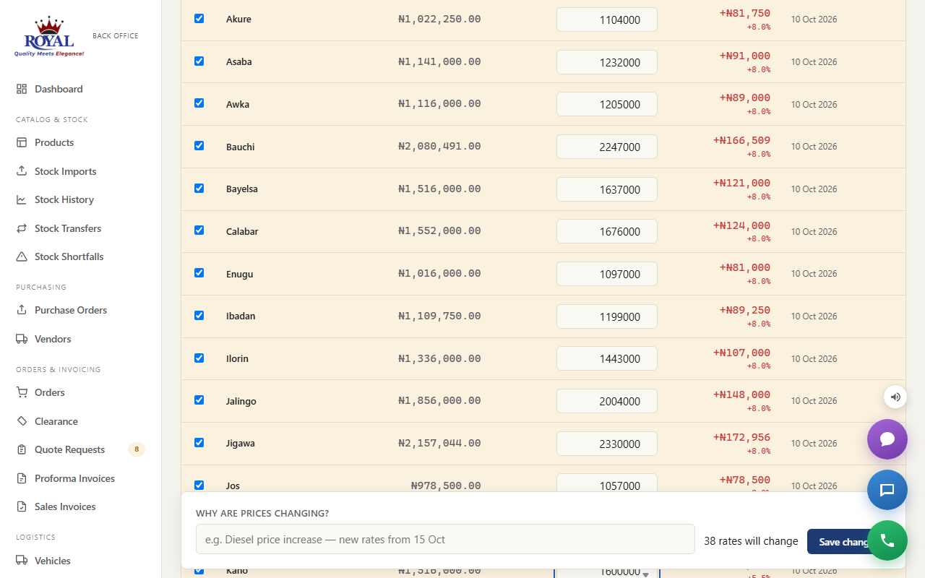The width and height of the screenshot is (925, 578).
Task: Click the Purchase Orders upload icon
Action: 22,310
